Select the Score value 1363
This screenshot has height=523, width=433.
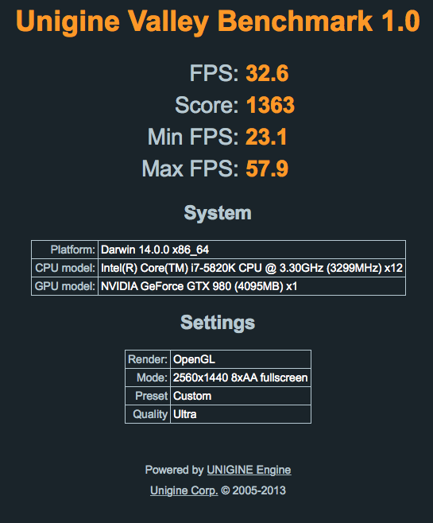point(270,105)
